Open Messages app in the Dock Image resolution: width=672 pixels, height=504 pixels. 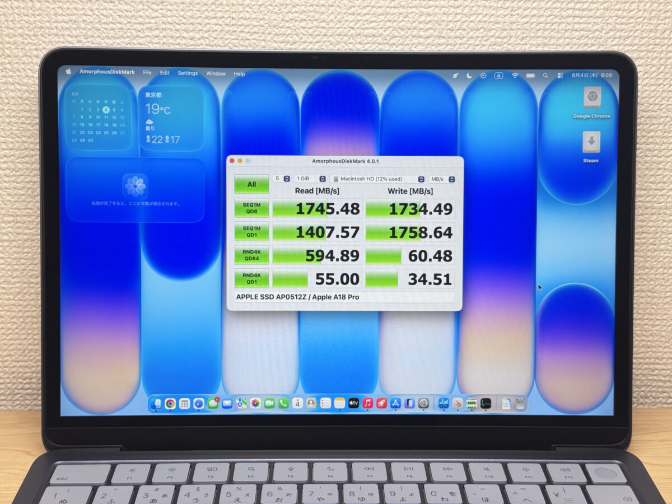[x=213, y=403]
